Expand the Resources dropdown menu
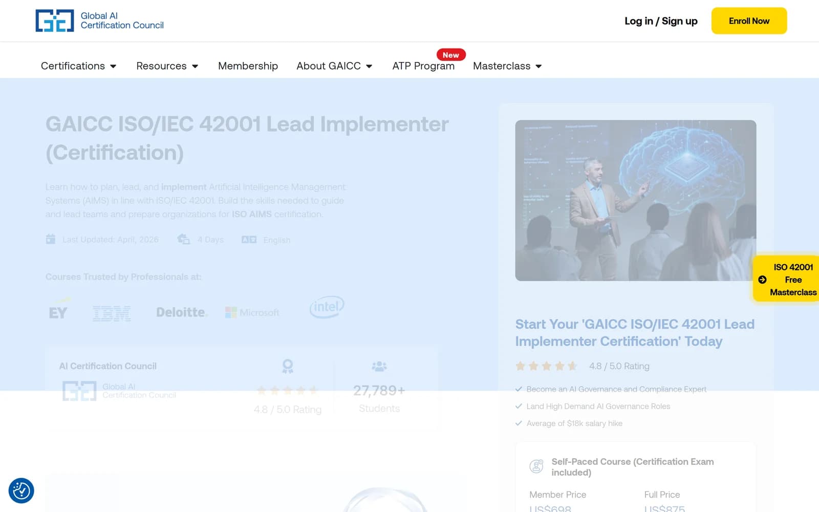This screenshot has height=512, width=819. [167, 66]
